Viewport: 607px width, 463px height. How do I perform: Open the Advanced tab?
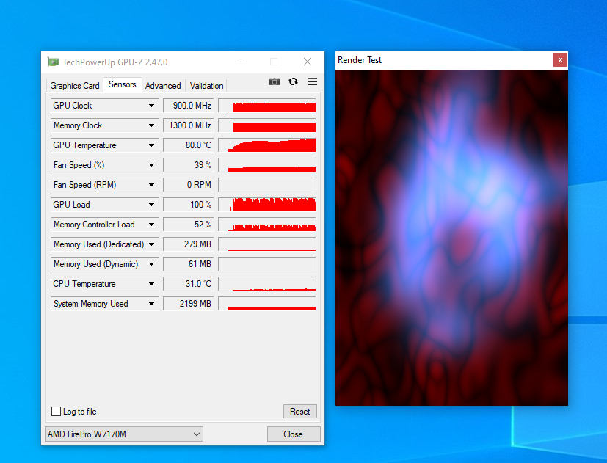click(163, 85)
